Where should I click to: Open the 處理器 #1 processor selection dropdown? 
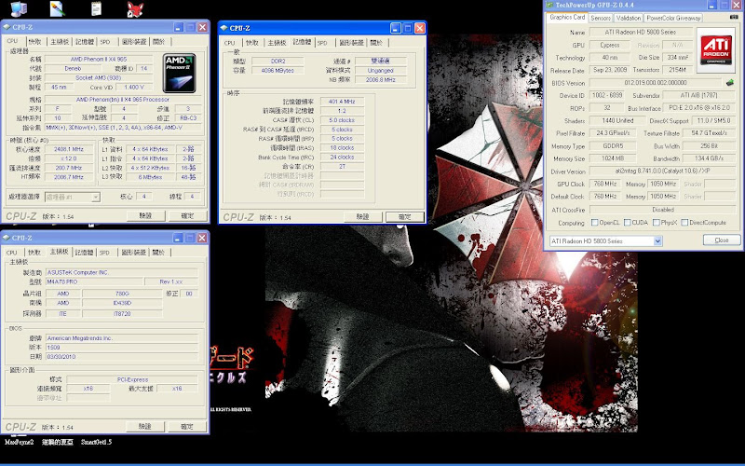click(96, 197)
